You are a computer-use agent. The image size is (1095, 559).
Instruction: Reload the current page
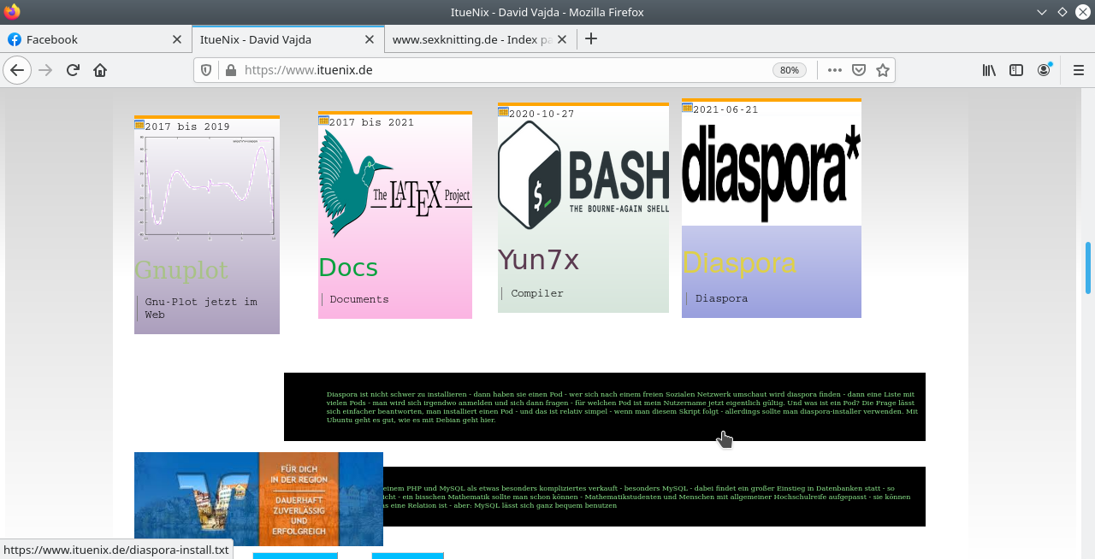pos(72,70)
